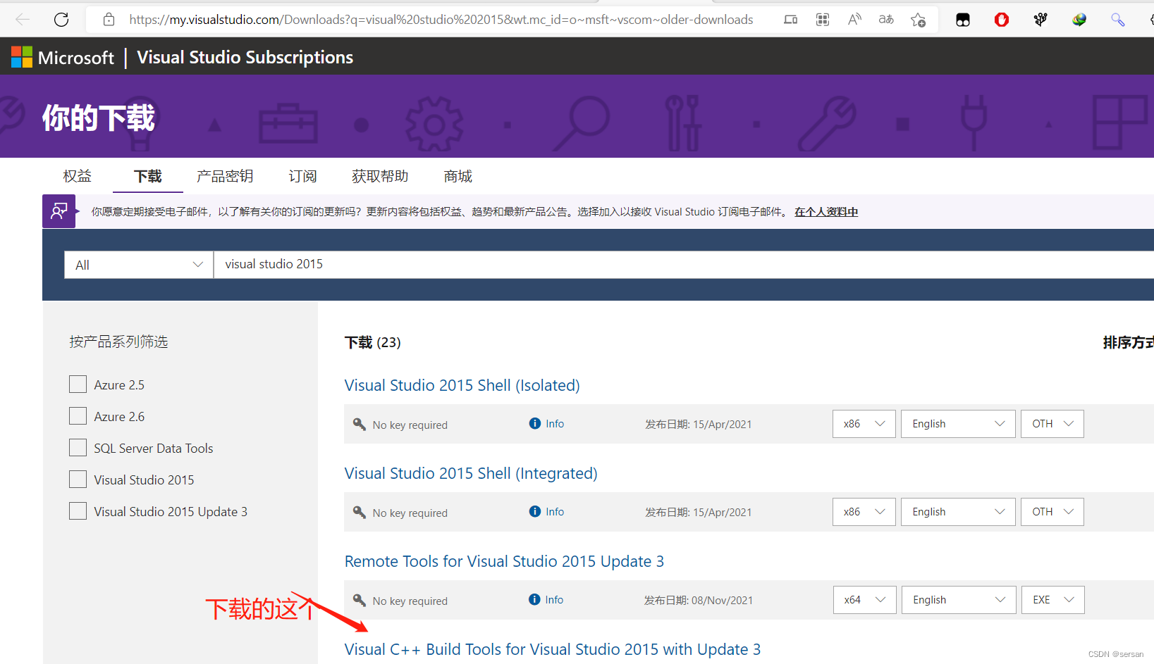1154x664 pixels.
Task: Open the red shield extension icon
Action: [x=1002, y=20]
